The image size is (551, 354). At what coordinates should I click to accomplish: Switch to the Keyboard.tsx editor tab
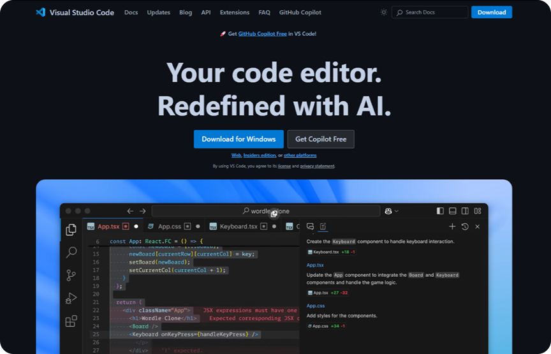tap(242, 226)
